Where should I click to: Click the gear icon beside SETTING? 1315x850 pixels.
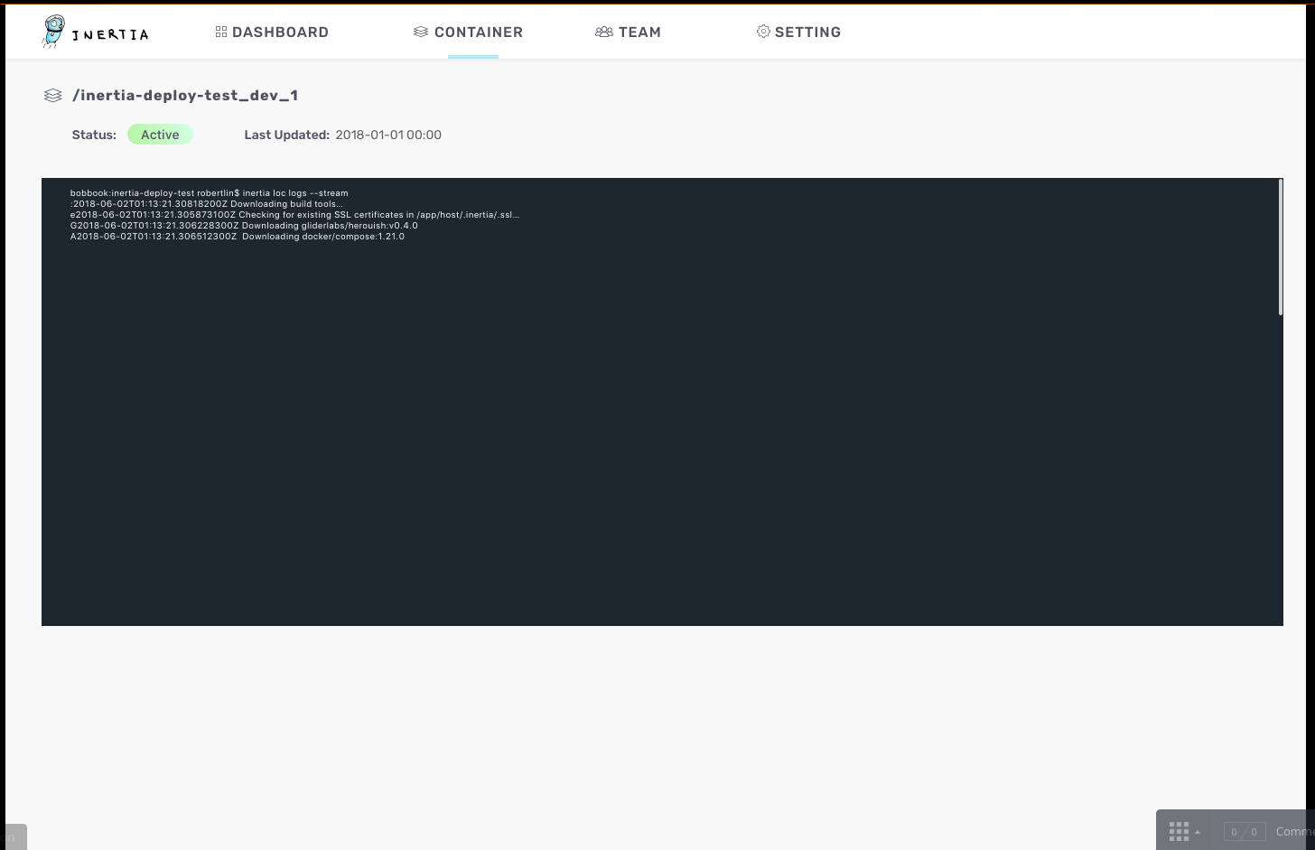(763, 31)
